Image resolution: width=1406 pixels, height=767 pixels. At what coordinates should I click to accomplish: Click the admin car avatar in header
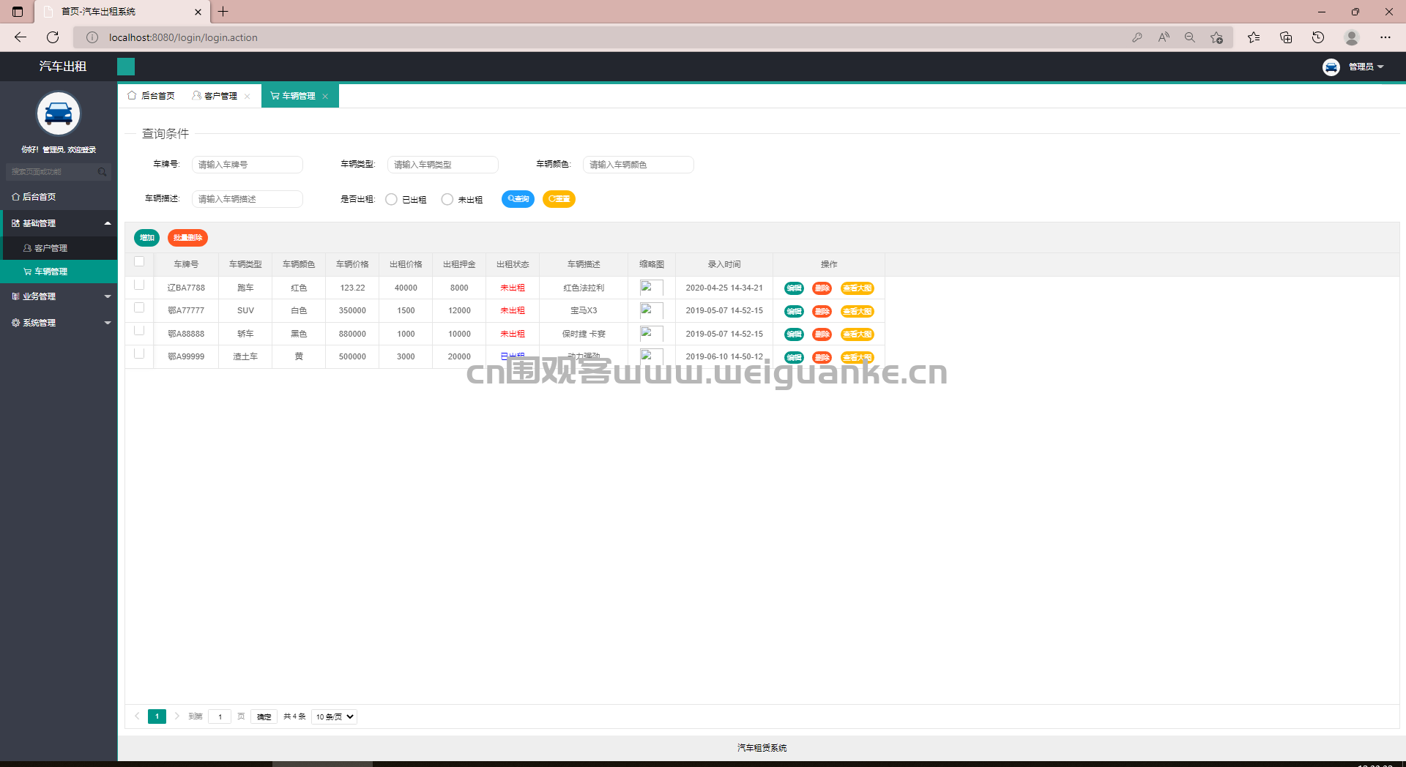[1331, 67]
